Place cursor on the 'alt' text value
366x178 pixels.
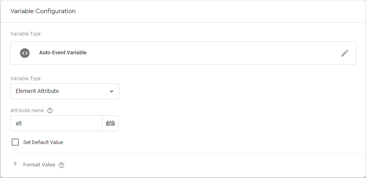click(19, 123)
